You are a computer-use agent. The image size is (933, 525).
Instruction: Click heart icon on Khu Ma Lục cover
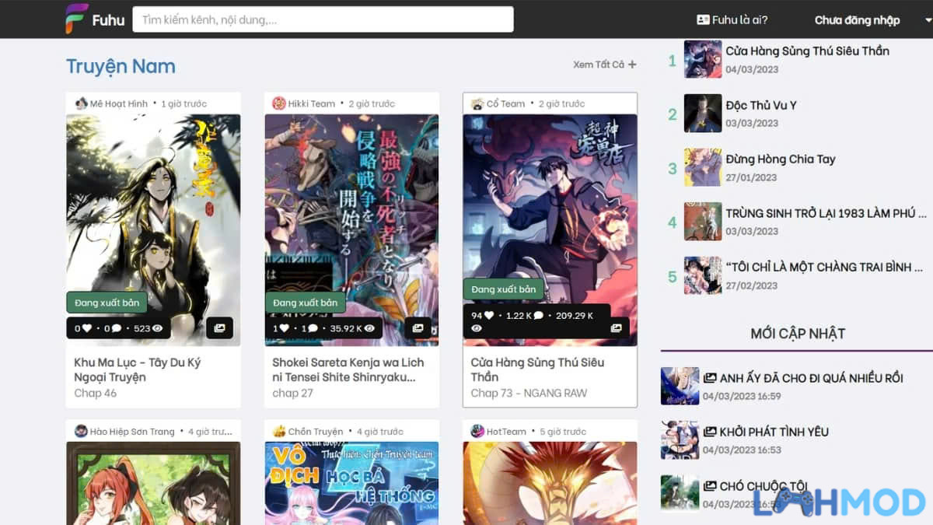click(88, 328)
